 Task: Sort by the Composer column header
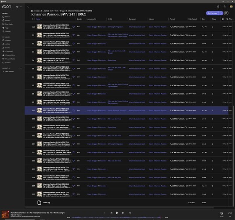[132, 19]
